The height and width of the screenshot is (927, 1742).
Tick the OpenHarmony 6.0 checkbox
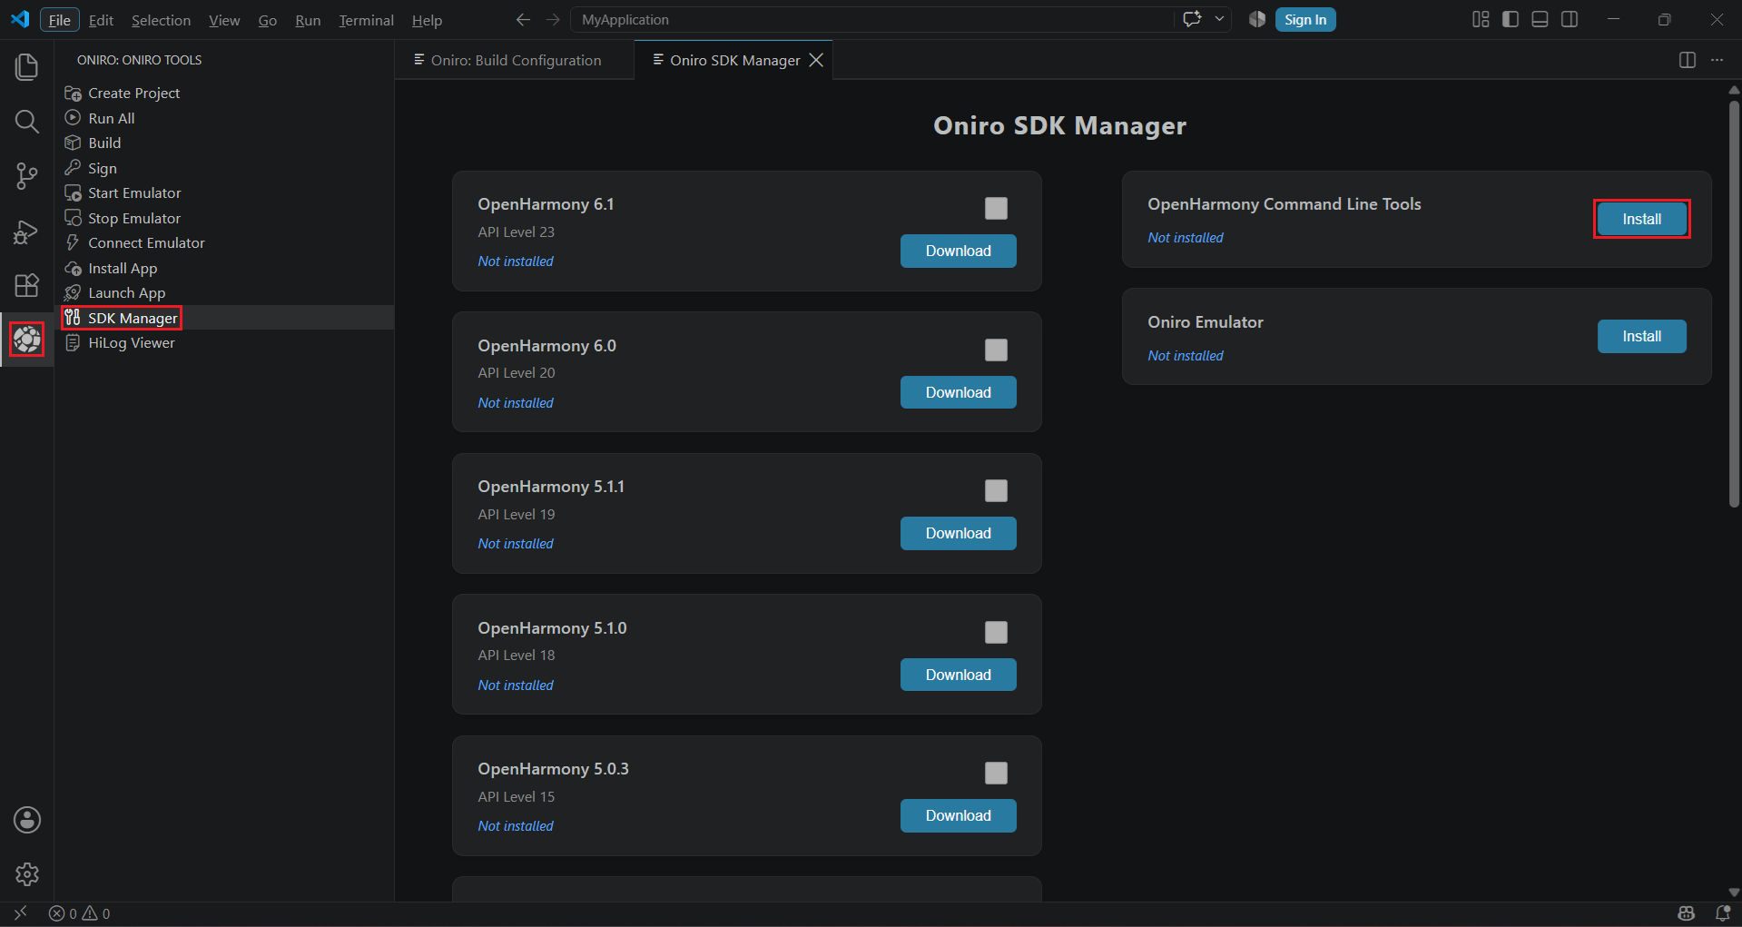[996, 350]
